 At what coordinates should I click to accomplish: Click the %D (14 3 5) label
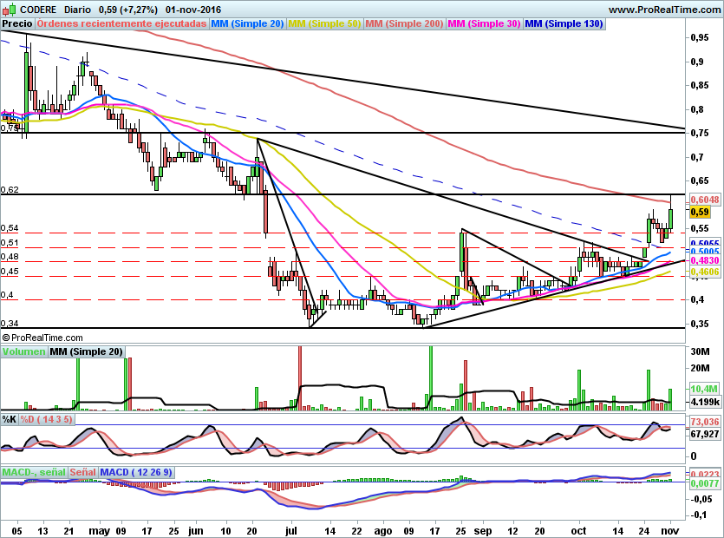(46, 419)
